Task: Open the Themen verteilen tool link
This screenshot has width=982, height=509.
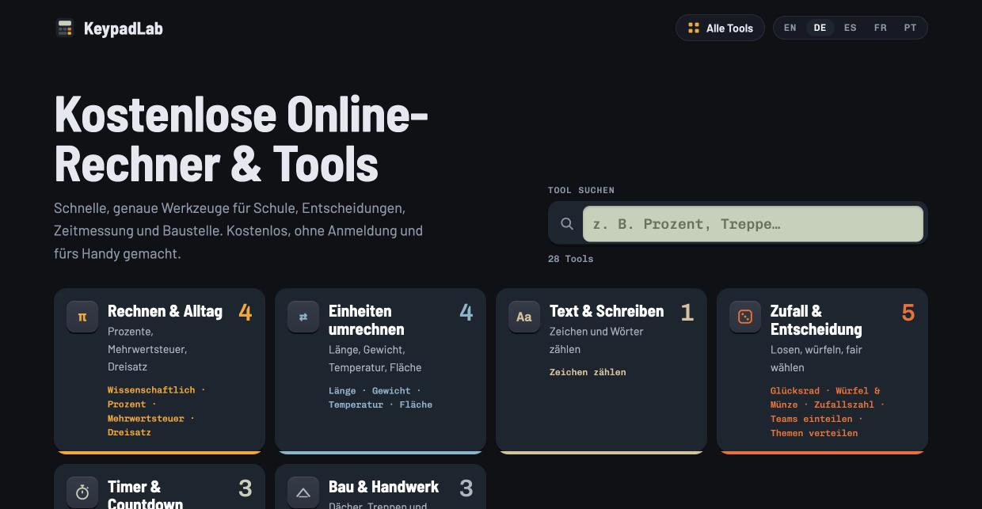Action: 814,434
